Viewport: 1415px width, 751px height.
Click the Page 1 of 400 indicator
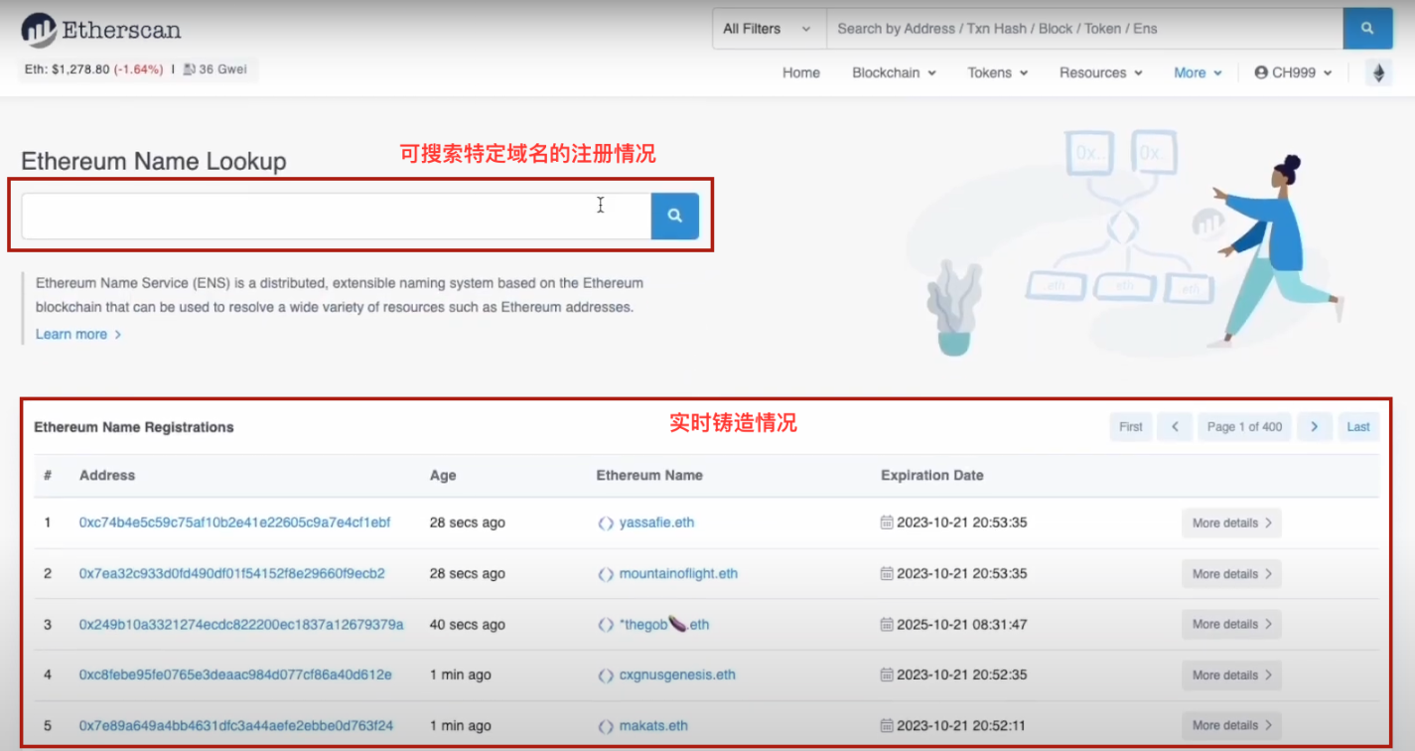[x=1244, y=427]
